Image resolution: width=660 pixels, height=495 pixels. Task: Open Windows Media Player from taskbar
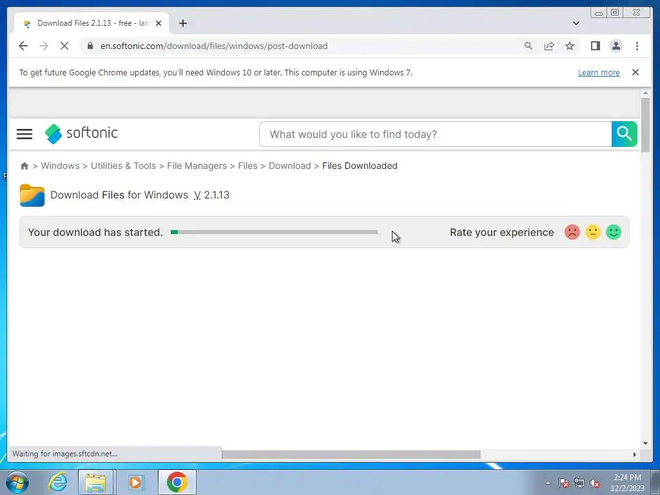[135, 482]
